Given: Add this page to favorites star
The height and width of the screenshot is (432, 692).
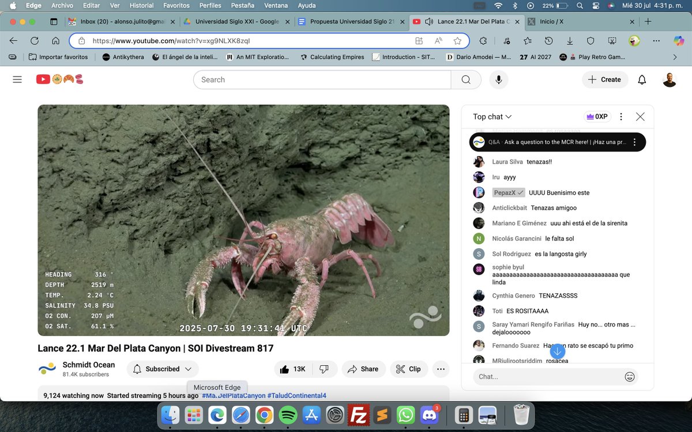Looking at the screenshot, I should (457, 41).
